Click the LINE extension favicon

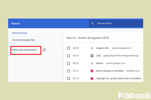pyautogui.click(x=92, y=56)
